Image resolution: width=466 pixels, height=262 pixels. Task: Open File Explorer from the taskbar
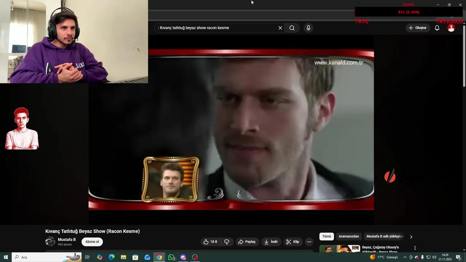point(123,257)
